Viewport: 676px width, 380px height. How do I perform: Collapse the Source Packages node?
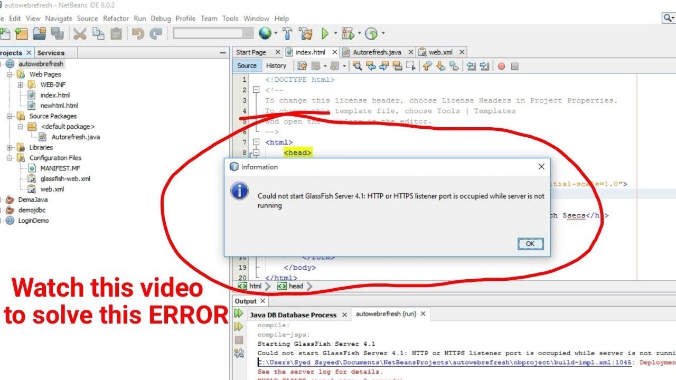[10, 116]
